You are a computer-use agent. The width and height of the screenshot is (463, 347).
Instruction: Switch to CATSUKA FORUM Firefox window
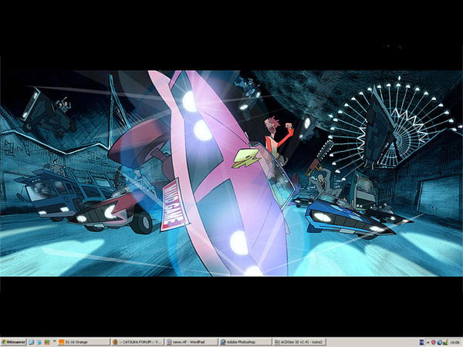(137, 342)
